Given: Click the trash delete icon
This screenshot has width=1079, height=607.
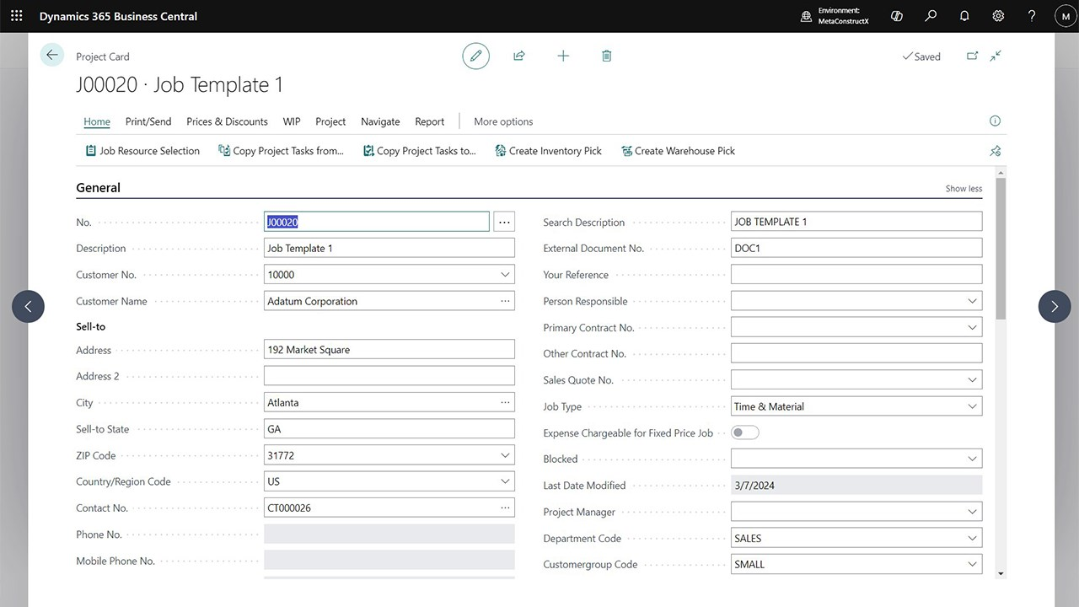Looking at the screenshot, I should 606,56.
